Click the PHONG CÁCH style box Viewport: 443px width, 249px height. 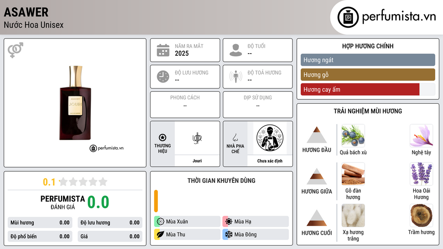[185, 105]
